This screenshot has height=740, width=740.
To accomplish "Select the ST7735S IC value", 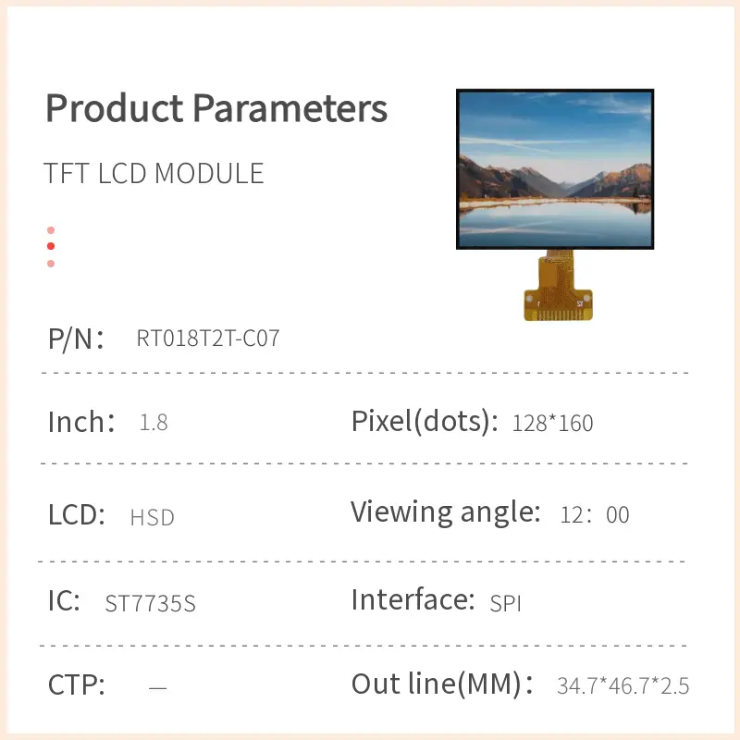I will point(151,604).
